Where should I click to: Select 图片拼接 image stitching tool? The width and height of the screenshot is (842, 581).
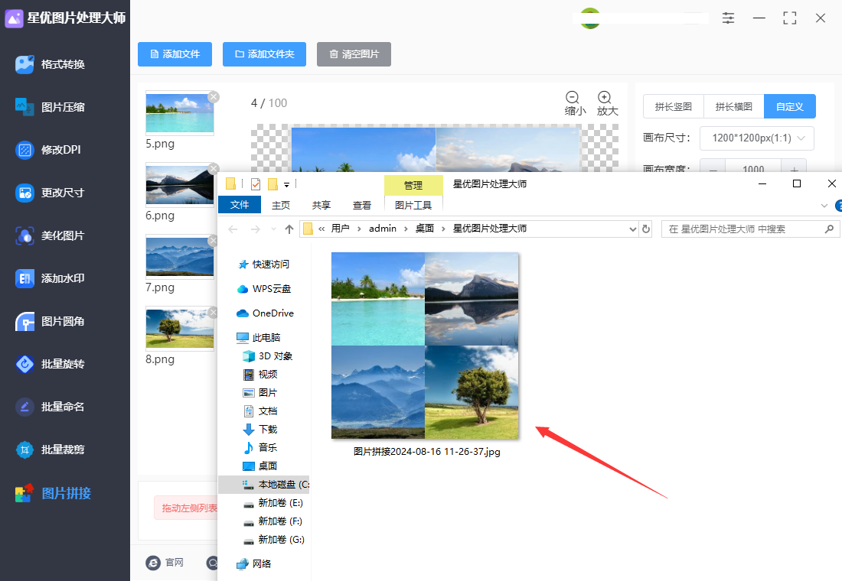pyautogui.click(x=53, y=493)
